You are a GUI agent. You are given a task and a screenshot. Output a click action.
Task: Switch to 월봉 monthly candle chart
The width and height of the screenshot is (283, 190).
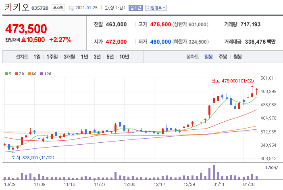coord(237,57)
